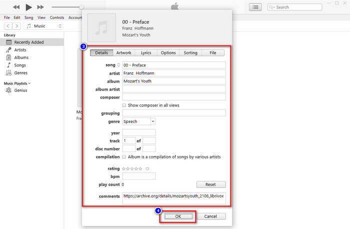Screen dimensions: 350x229
Task: Click the Apple logo in header
Action: coord(175,6)
